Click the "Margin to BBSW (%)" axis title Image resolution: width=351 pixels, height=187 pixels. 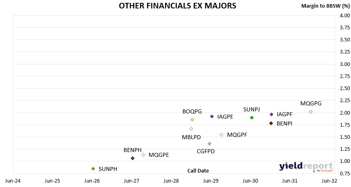coord(325,6)
